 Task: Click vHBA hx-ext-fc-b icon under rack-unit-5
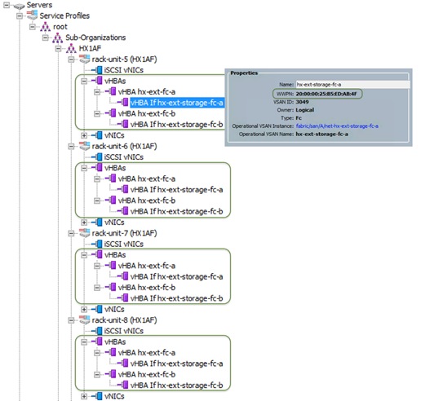tap(111, 113)
